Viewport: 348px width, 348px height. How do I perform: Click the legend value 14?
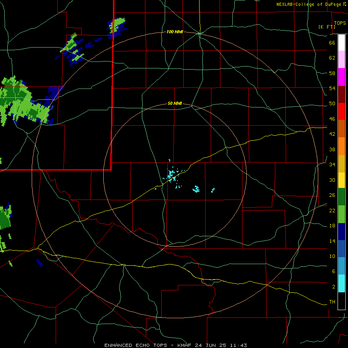[x=332, y=241]
